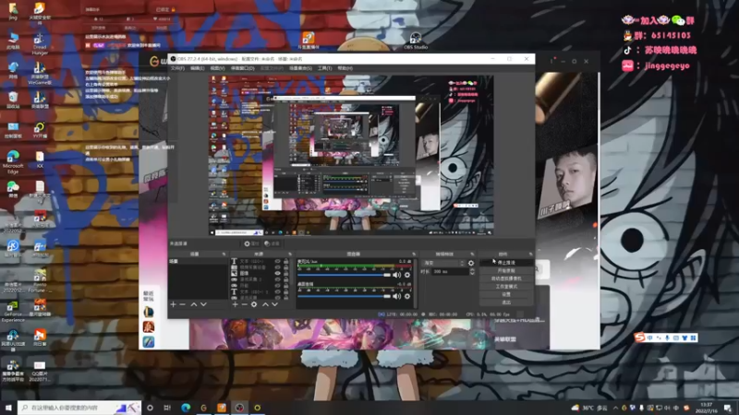Select the 图像 source row in Sources list
The image size is (739, 415).
click(x=260, y=273)
